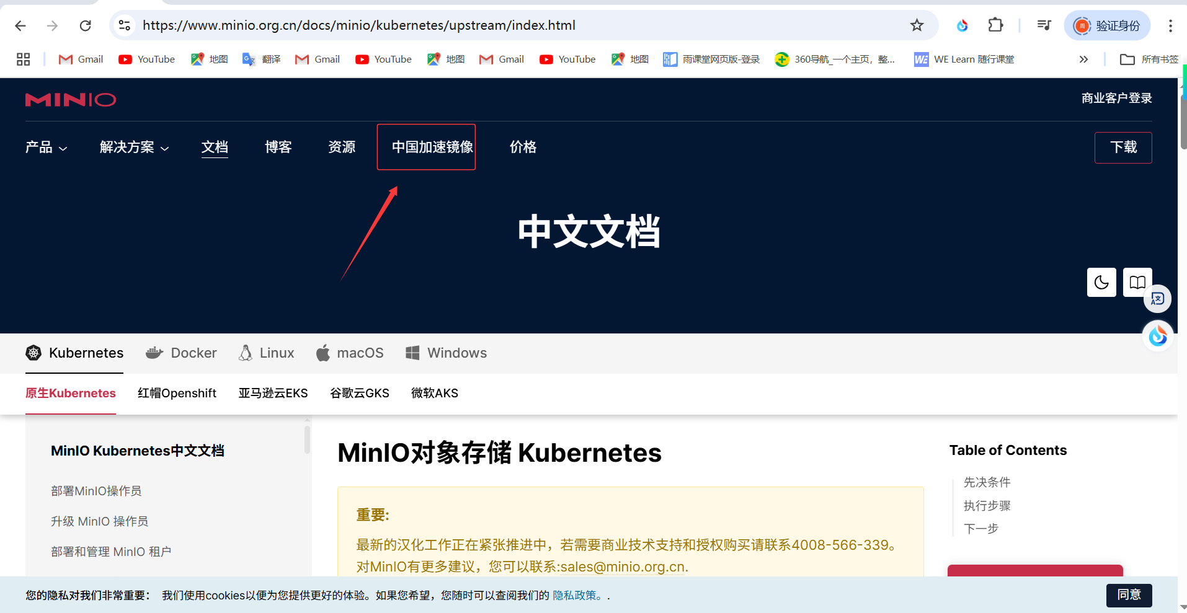This screenshot has width=1187, height=613.
Task: Open the 资源 nav item
Action: click(x=342, y=148)
